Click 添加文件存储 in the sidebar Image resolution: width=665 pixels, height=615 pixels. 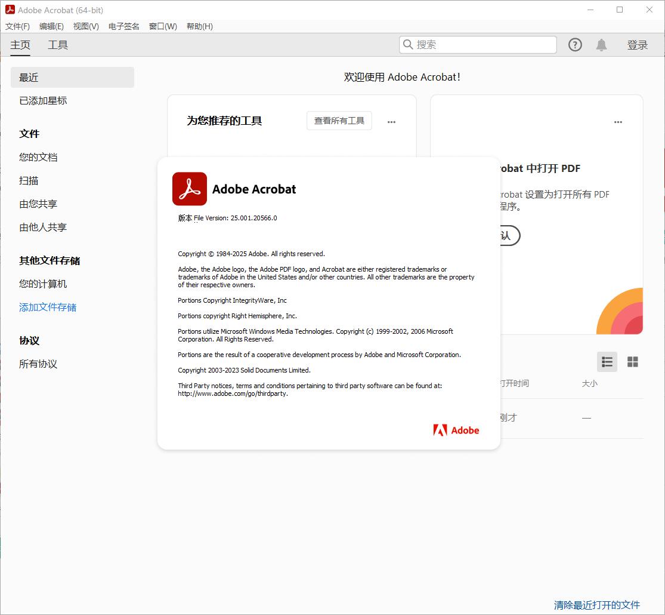(48, 307)
